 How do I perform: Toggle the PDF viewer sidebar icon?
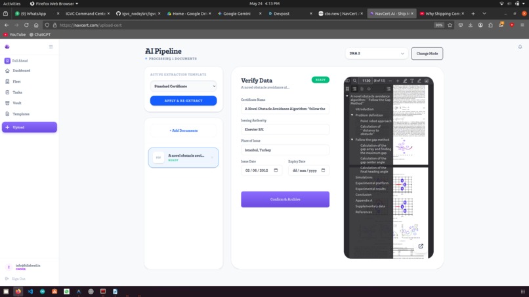347,81
